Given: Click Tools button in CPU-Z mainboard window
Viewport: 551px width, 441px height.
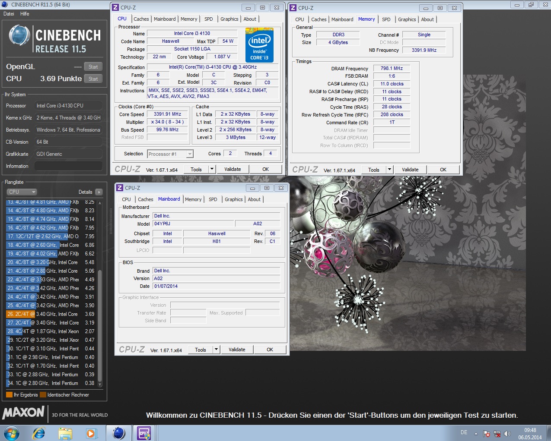Looking at the screenshot, I should (x=201, y=350).
